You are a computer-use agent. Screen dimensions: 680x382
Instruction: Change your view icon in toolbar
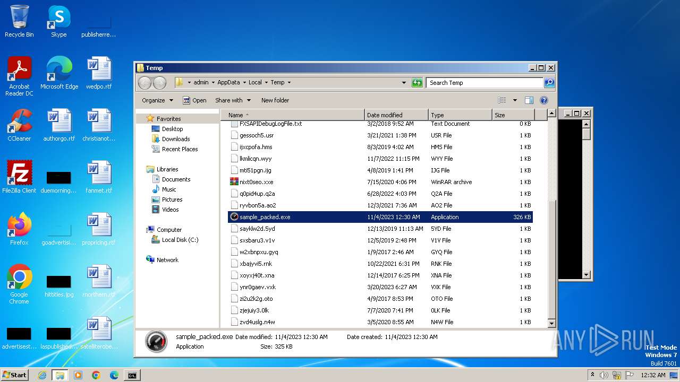tap(502, 100)
